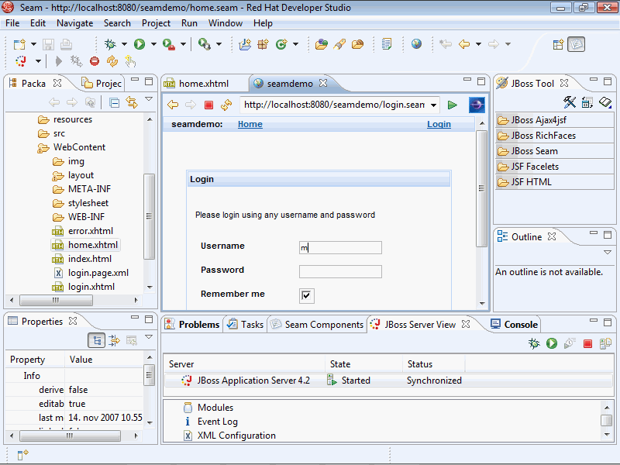Open the Package Explorer view menu triangle
This screenshot has height=465, width=620.
(x=149, y=99)
